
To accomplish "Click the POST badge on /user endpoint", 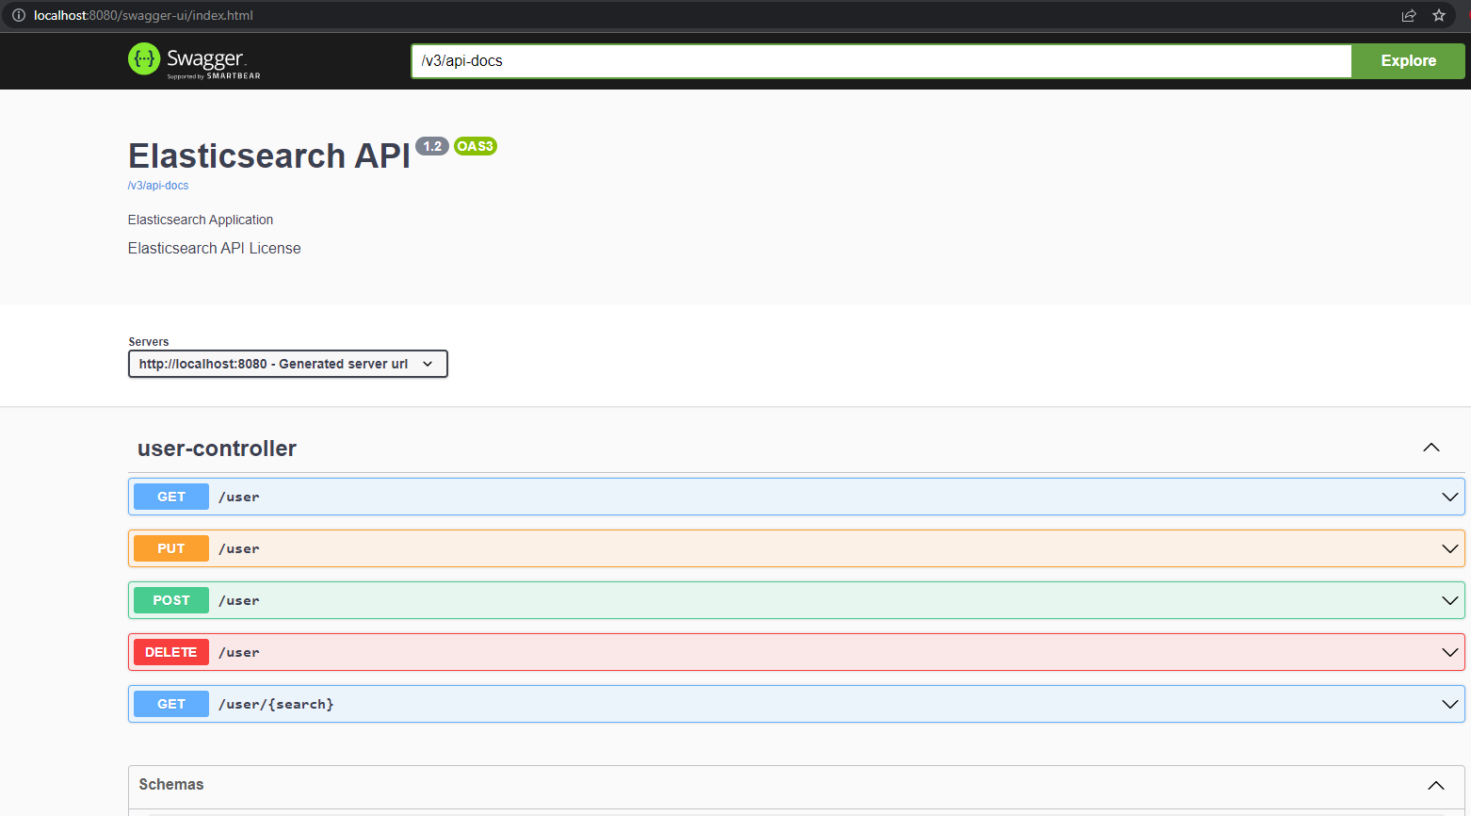I will [x=170, y=599].
